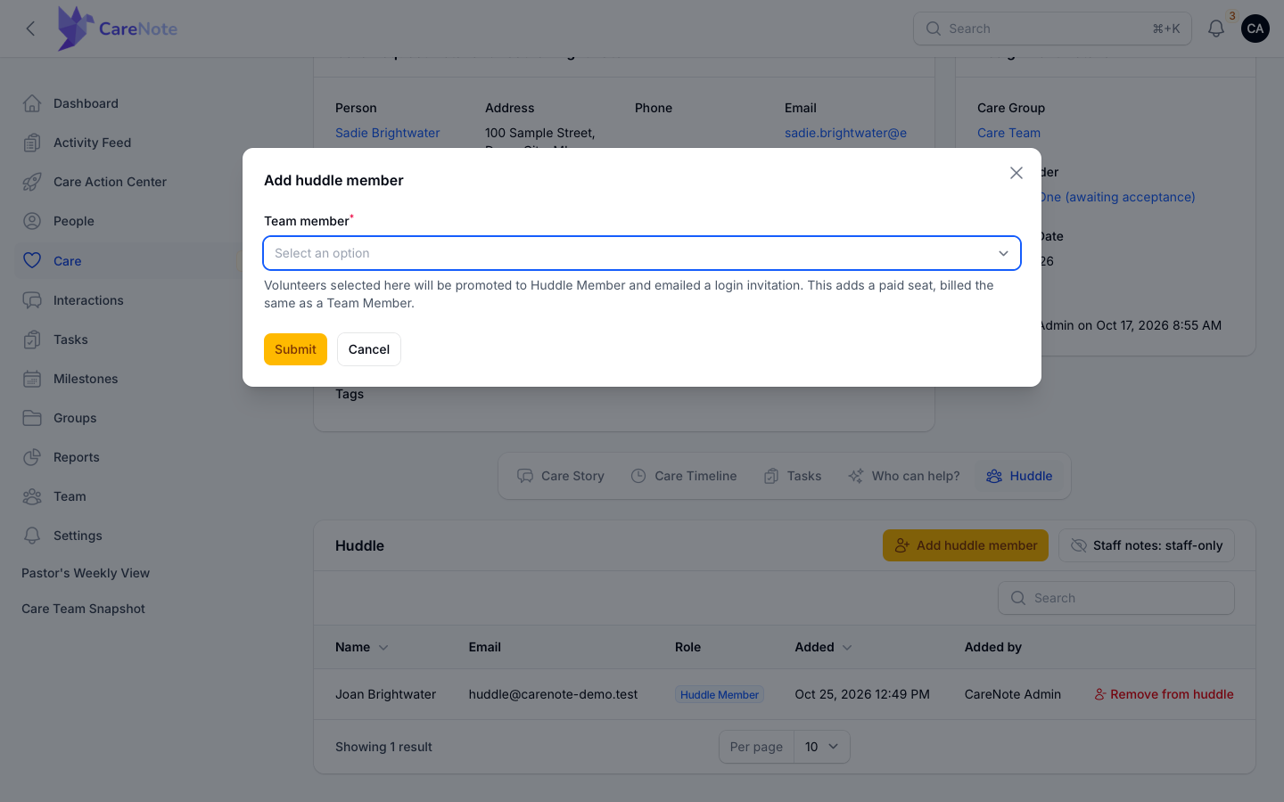Click the Milestones calendar icon
The height and width of the screenshot is (802, 1284).
click(32, 379)
